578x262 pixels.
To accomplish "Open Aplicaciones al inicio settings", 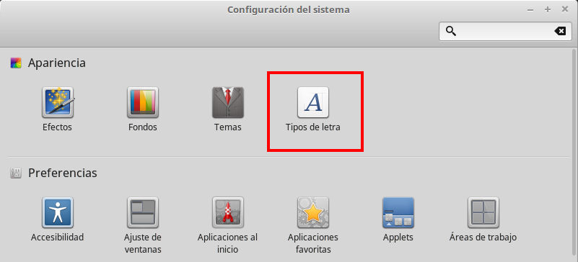I will tap(228, 212).
